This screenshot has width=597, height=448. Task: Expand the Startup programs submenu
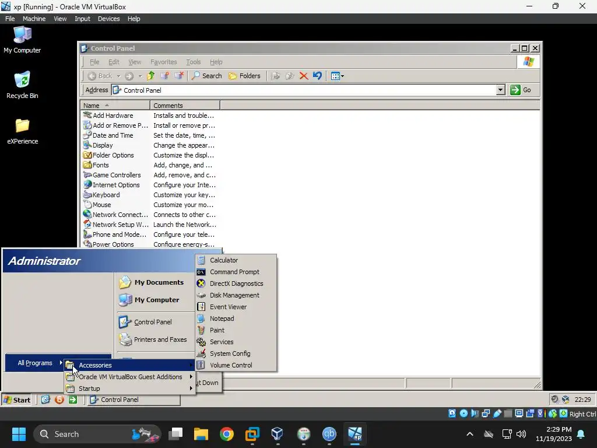point(129,388)
